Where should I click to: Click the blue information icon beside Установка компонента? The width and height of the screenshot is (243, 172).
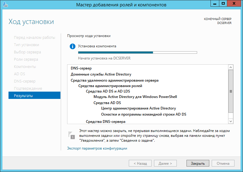73,46
